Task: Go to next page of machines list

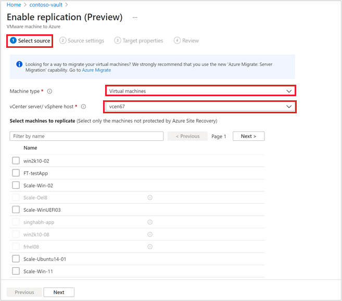Action: tap(249, 136)
